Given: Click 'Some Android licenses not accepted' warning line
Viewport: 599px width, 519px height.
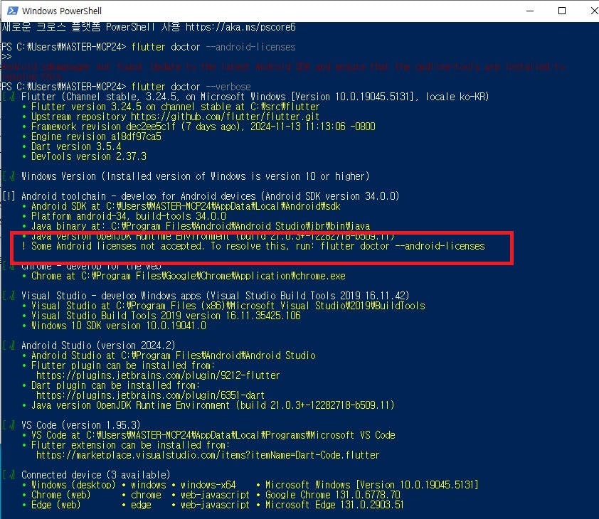Looking at the screenshot, I should tap(258, 246).
